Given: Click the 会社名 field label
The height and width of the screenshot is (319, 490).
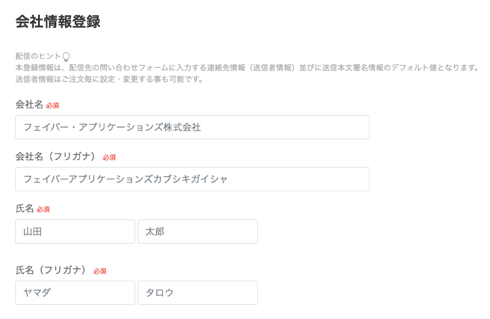Looking at the screenshot, I should (x=29, y=104).
